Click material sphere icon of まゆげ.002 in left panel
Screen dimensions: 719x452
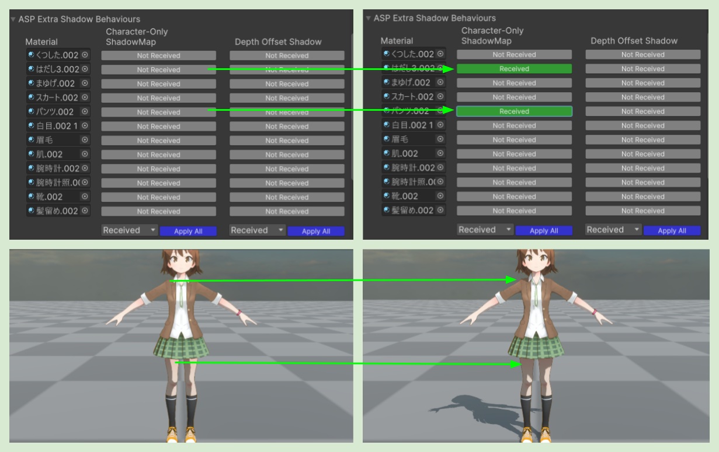click(31, 83)
